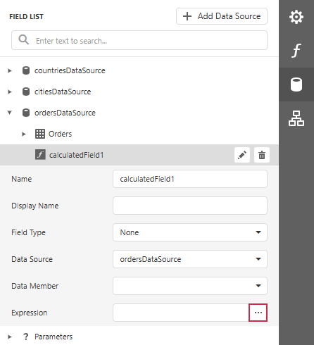Delete calculatedField1 with the trash icon
Viewport: 314px width, 345px height.
point(262,155)
